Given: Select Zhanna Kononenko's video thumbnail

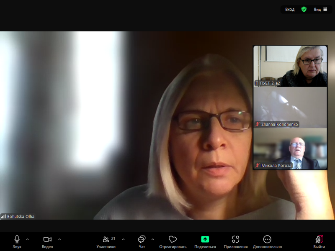Looking at the screenshot, I should [x=290, y=107].
